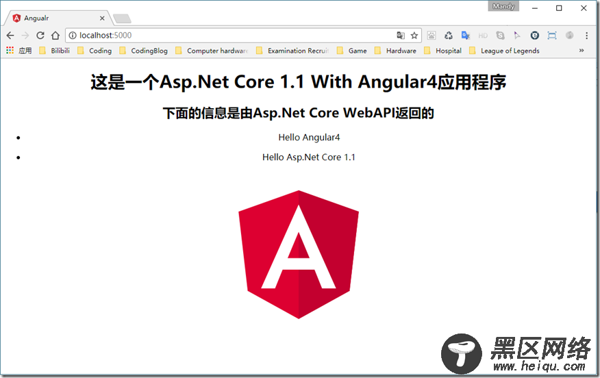
Task: Open the Hardware bookmark folder
Action: pyautogui.click(x=395, y=51)
